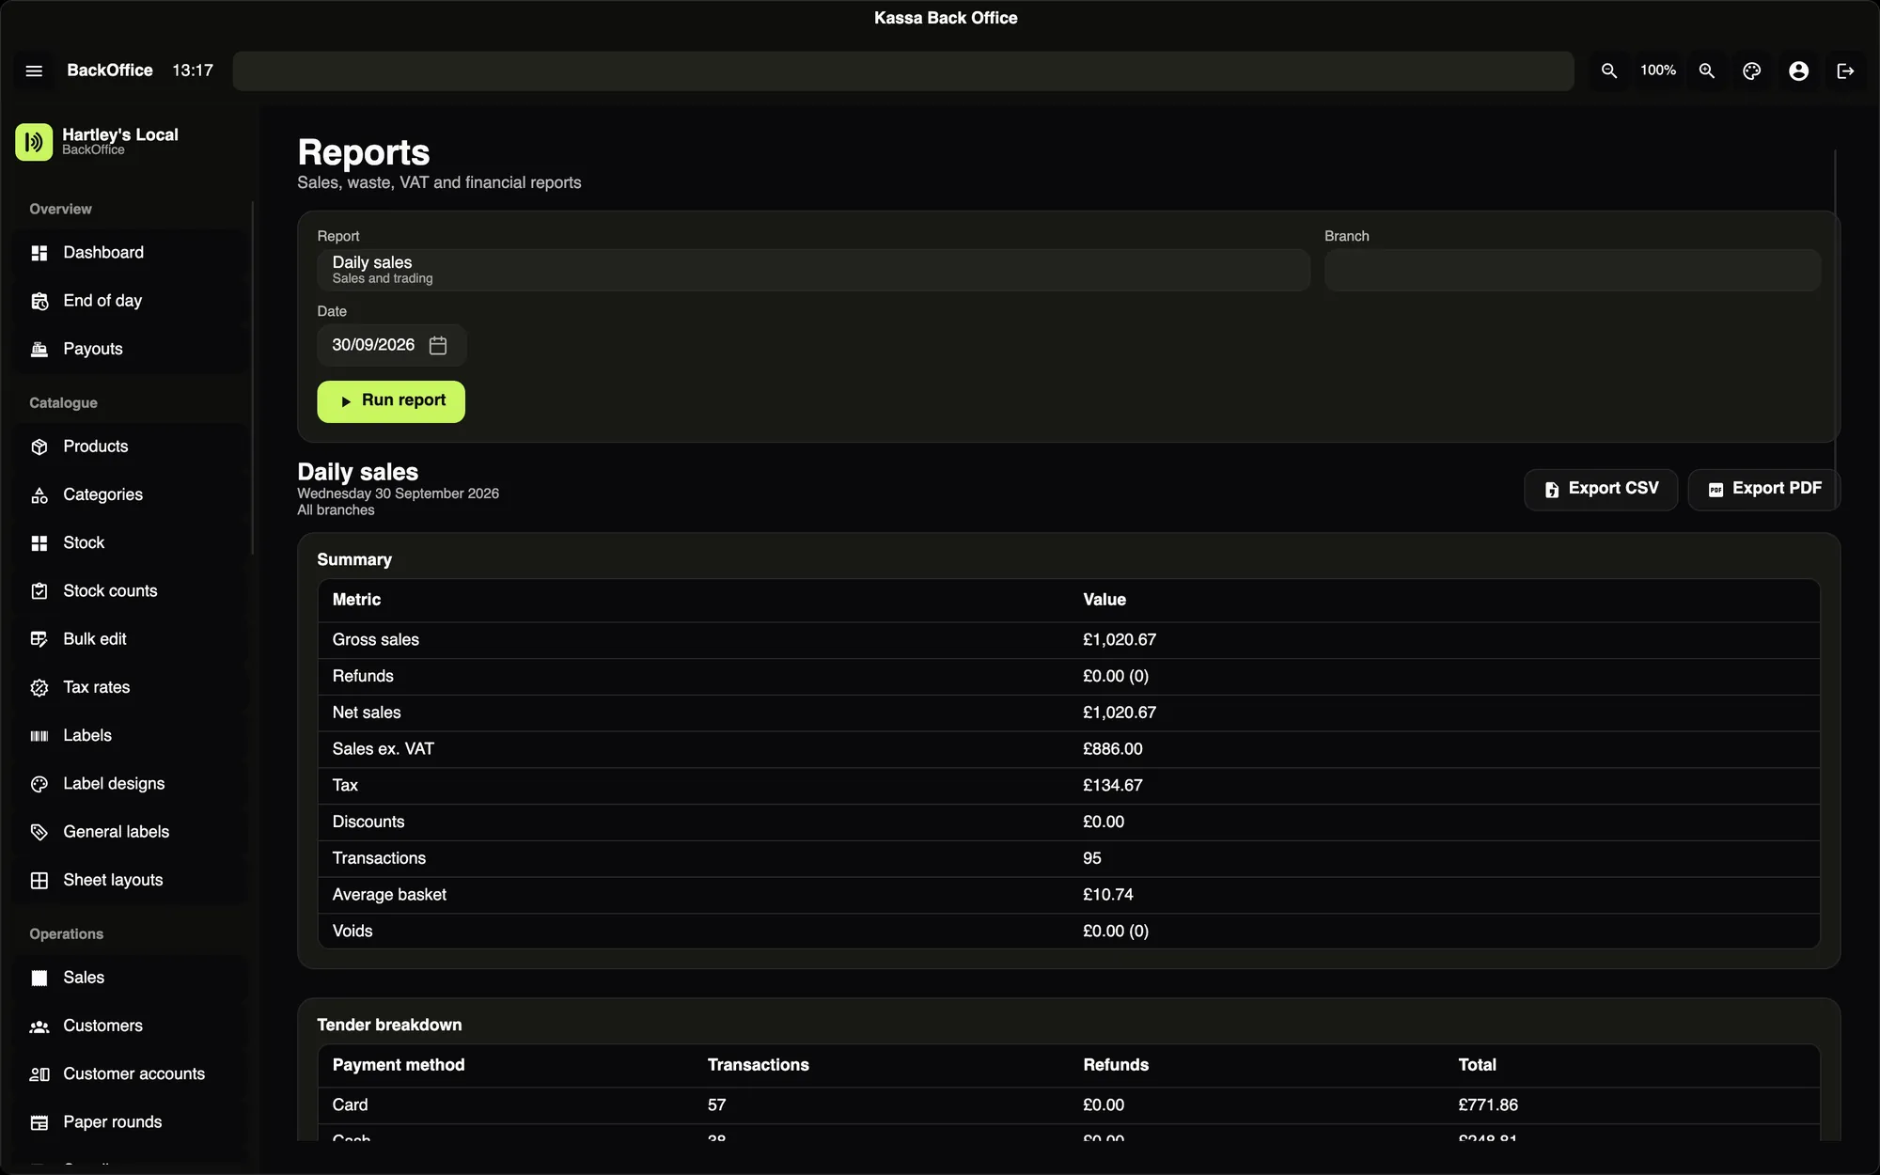
Task: Open the theme palette icon
Action: click(x=1752, y=70)
